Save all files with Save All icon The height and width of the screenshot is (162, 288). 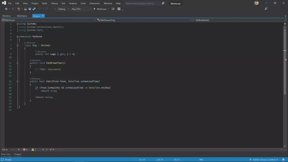(34, 9)
